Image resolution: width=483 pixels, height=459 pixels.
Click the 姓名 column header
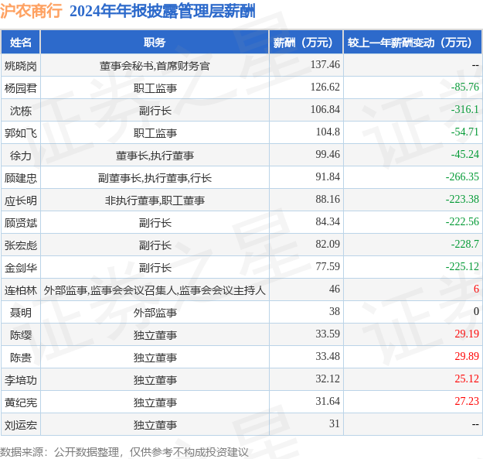click(21, 43)
